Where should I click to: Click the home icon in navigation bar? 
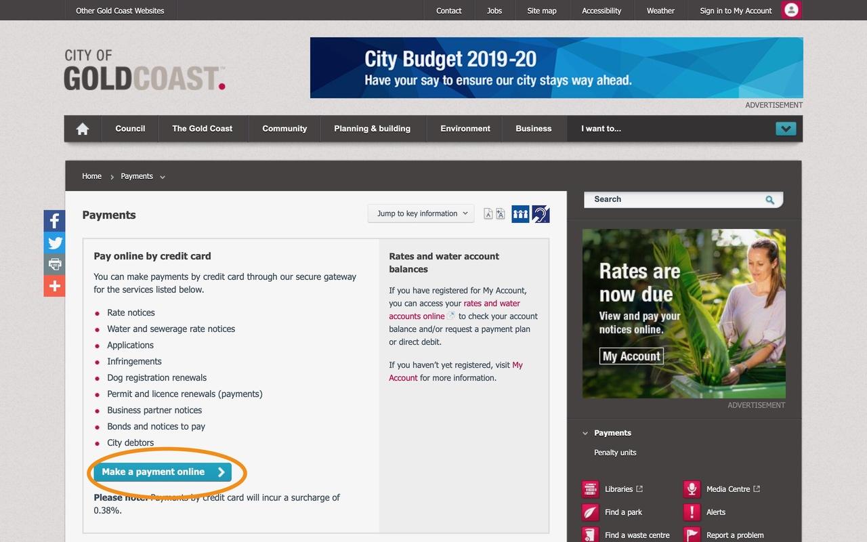click(83, 129)
